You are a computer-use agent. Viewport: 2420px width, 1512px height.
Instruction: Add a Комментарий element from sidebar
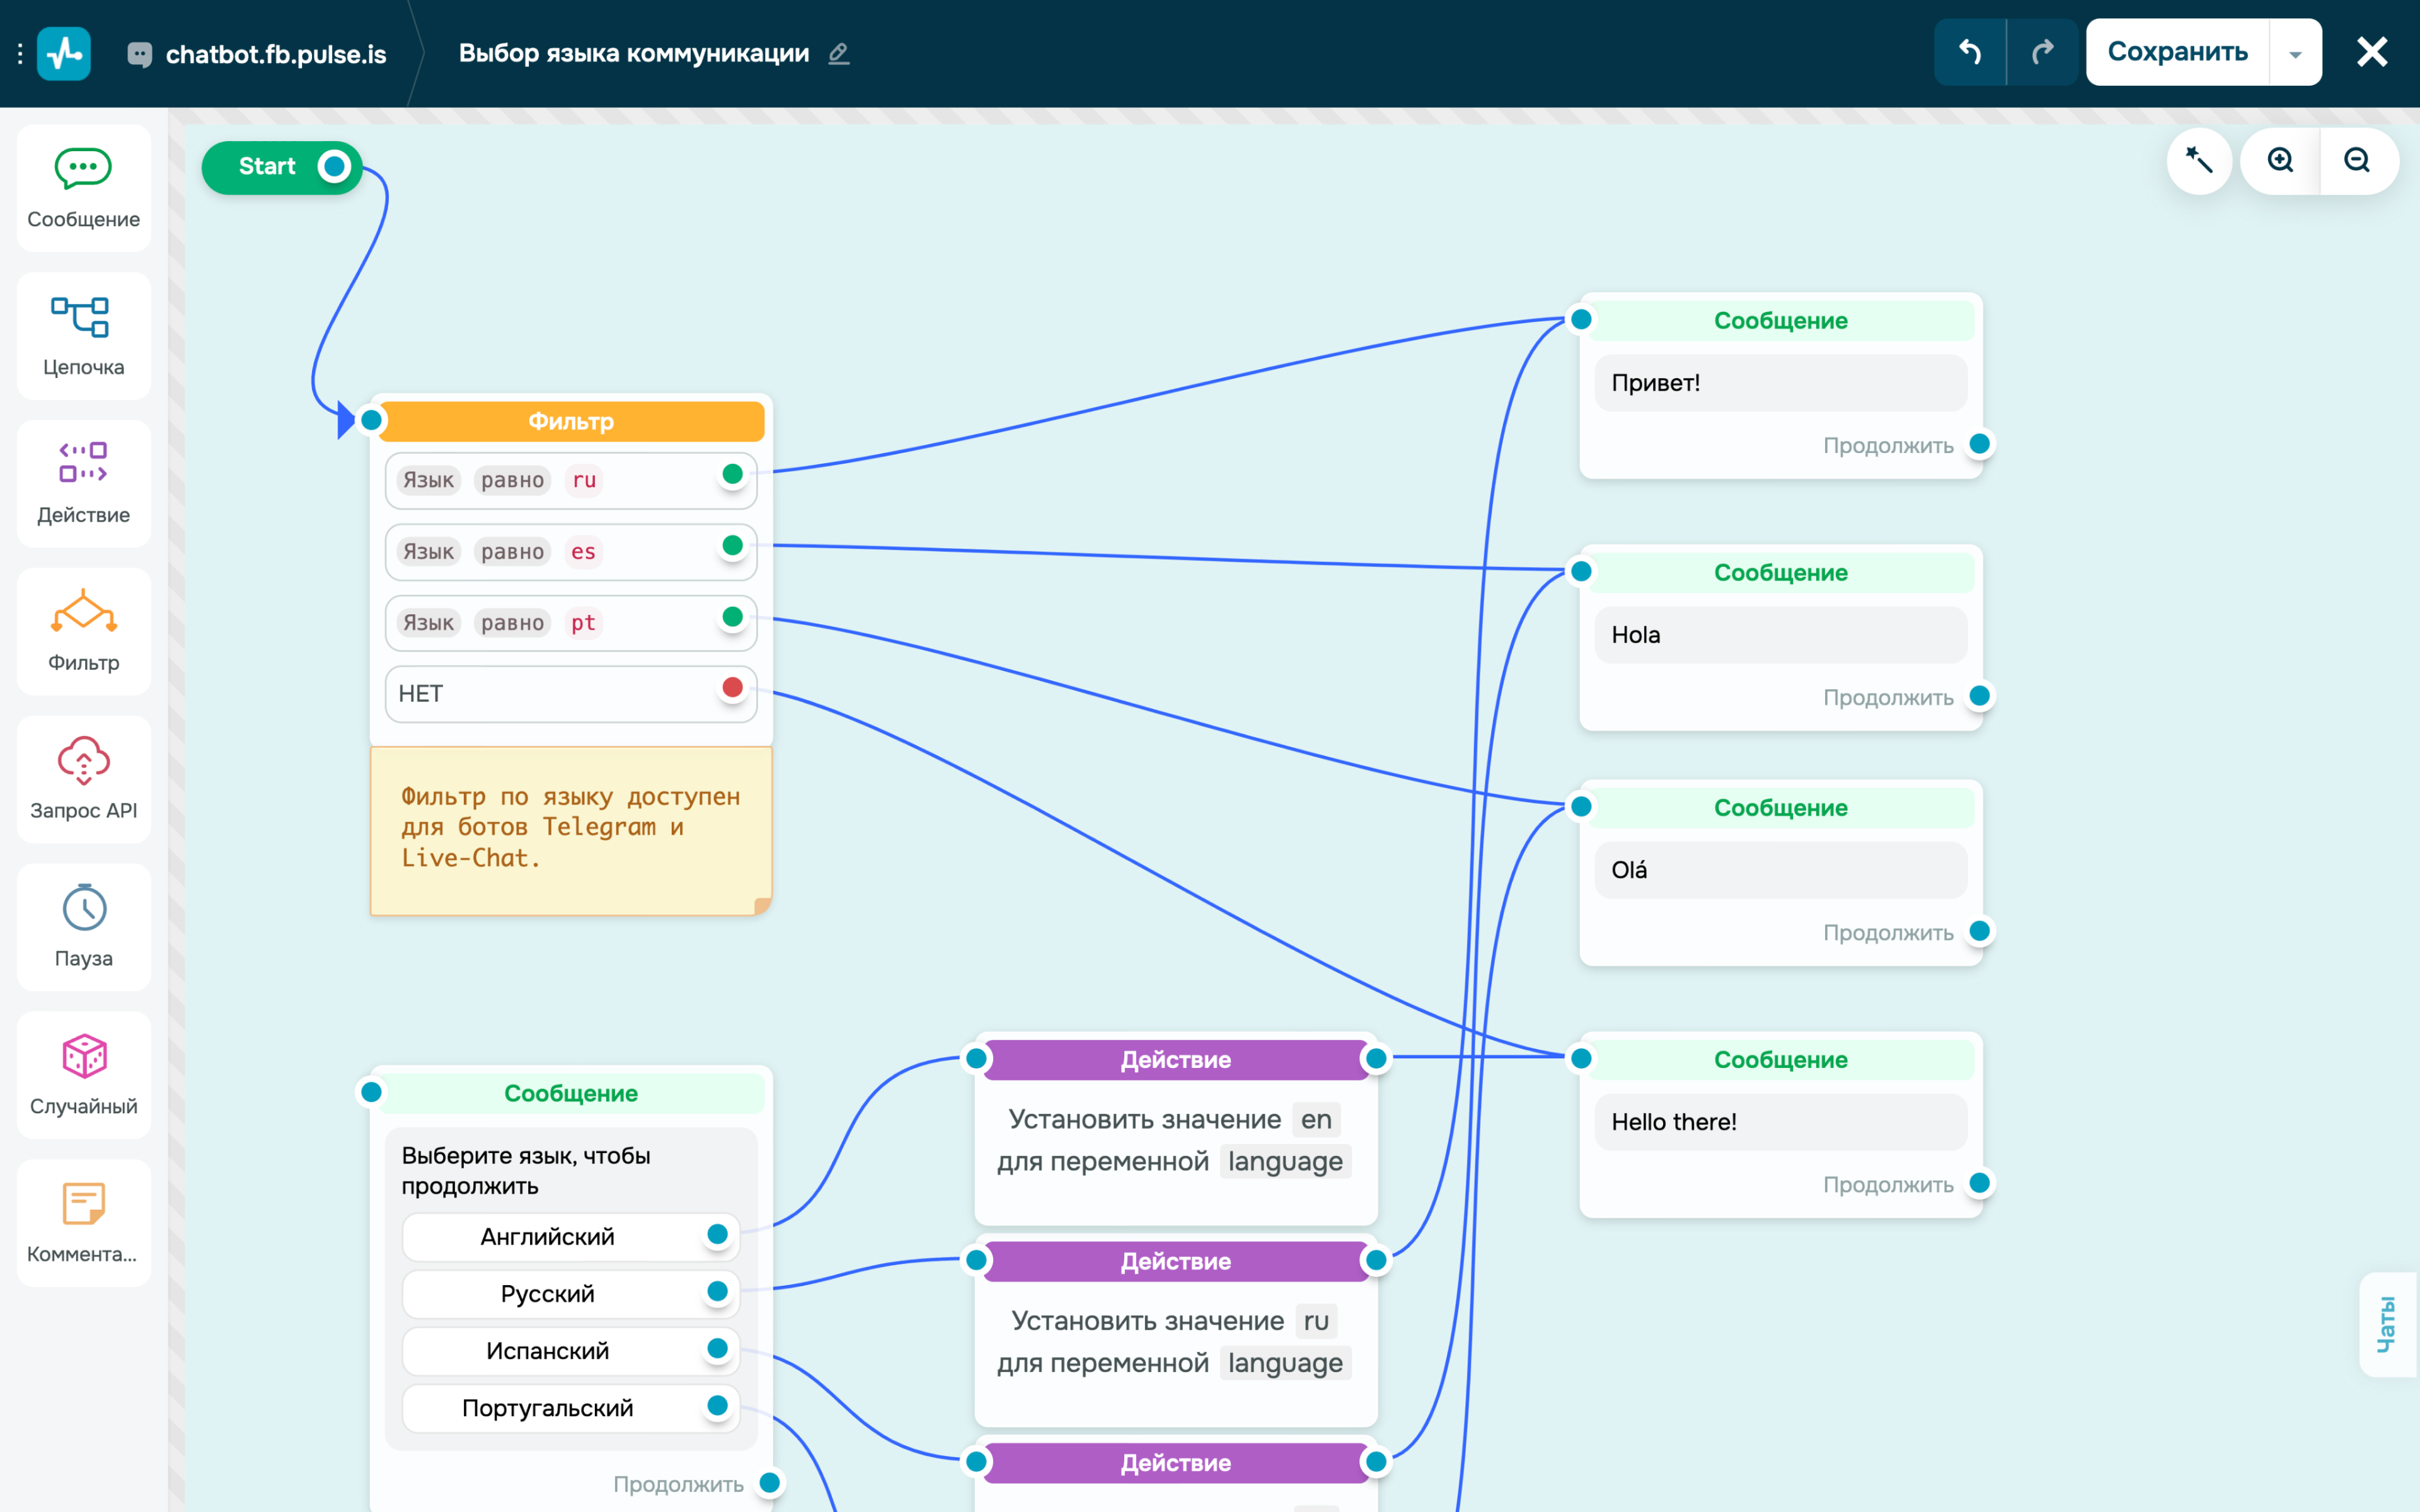pos(83,1224)
